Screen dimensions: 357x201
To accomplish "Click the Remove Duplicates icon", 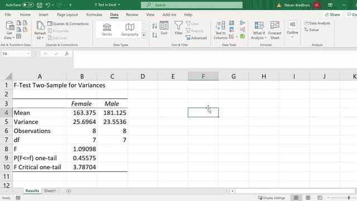I will [x=231, y=30].
